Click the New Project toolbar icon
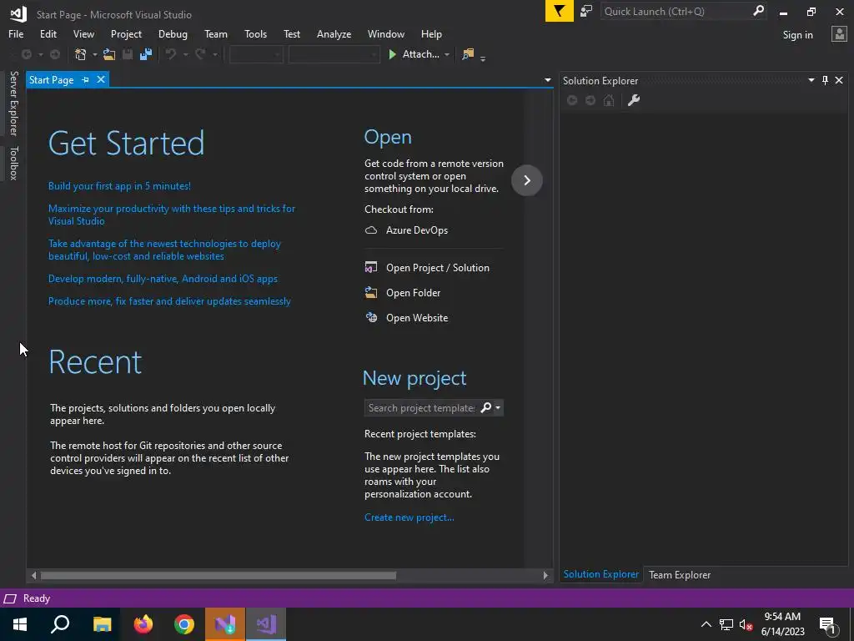 (81, 54)
